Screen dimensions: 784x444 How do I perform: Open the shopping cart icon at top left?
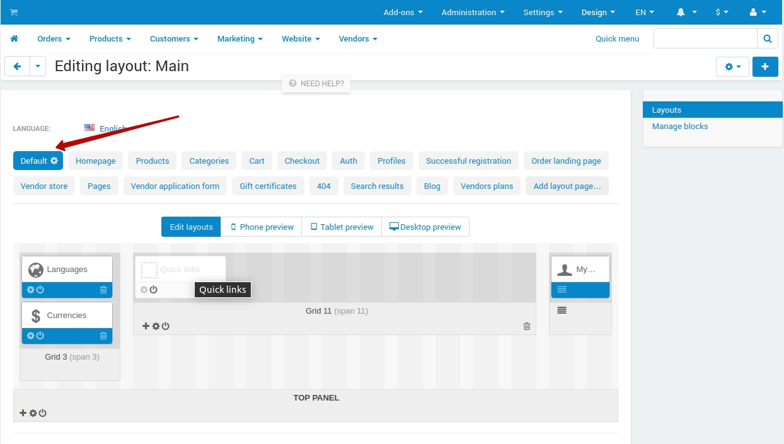pos(14,12)
